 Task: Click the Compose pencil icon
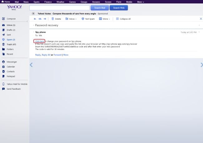[3, 19]
